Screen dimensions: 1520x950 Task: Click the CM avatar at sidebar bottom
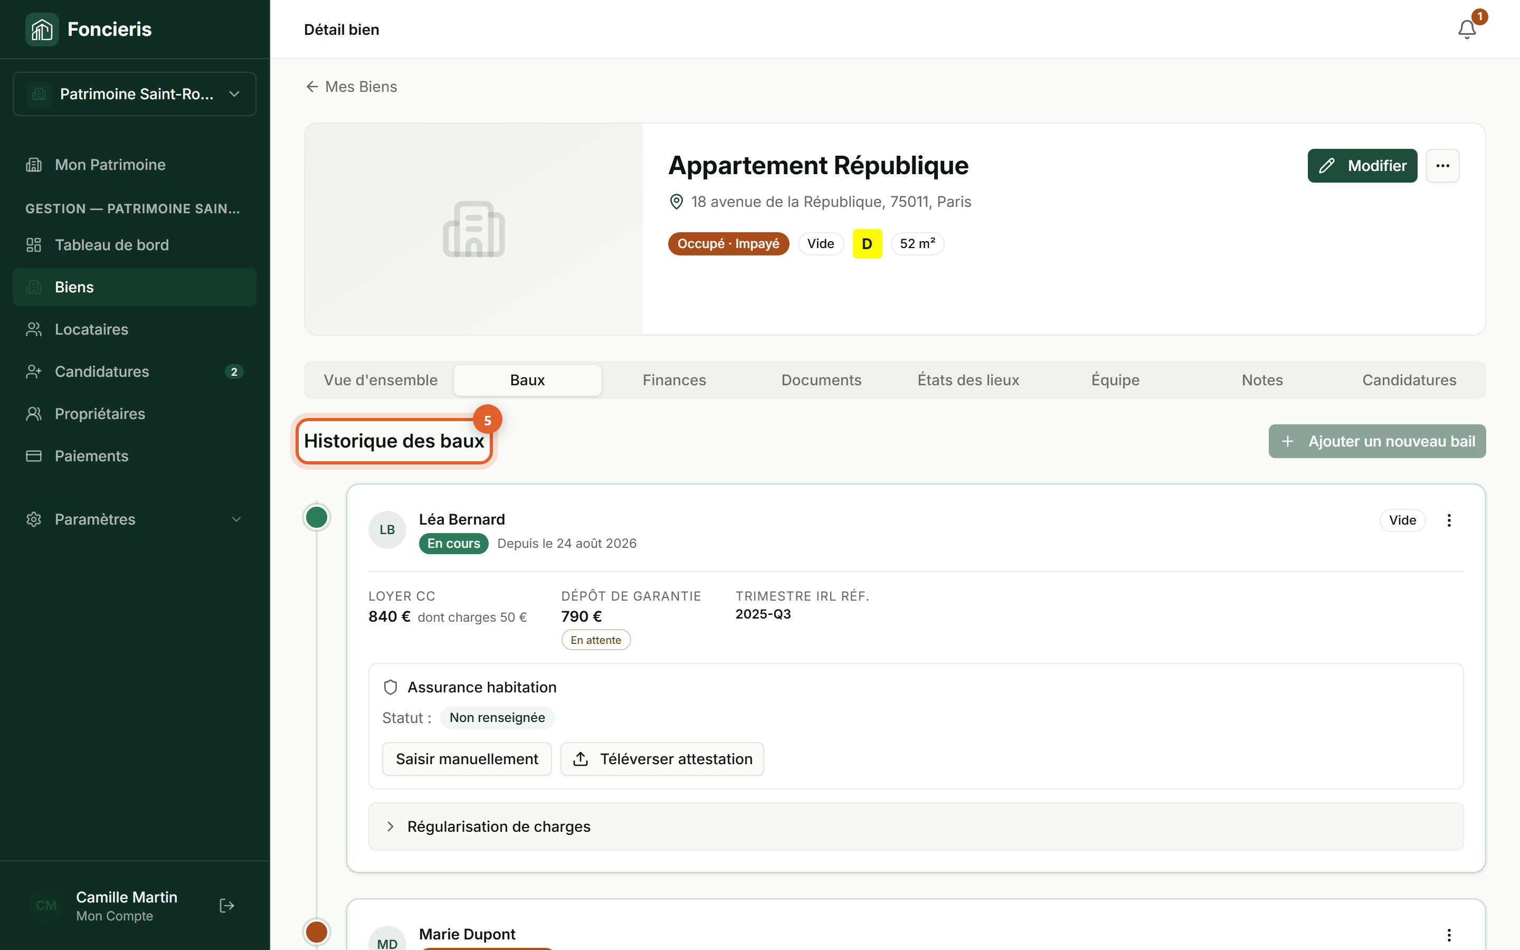pos(46,905)
